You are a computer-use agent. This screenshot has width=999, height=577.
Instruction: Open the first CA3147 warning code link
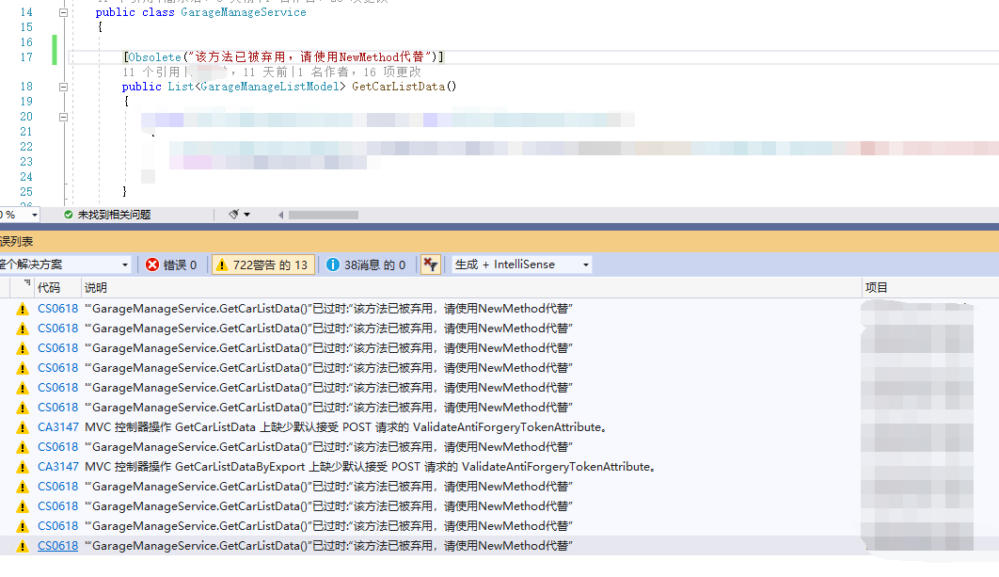[x=57, y=427]
